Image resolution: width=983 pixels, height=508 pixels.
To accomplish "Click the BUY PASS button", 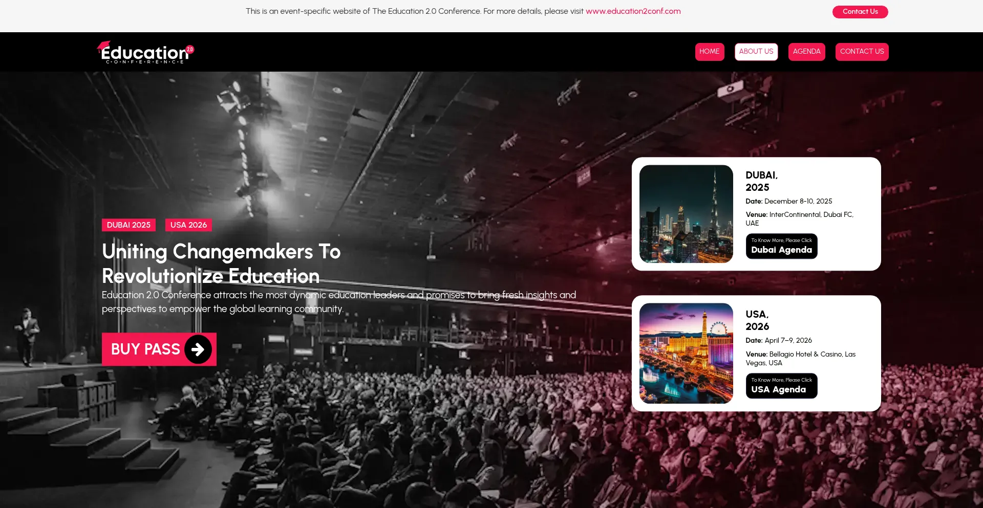I will pos(159,349).
